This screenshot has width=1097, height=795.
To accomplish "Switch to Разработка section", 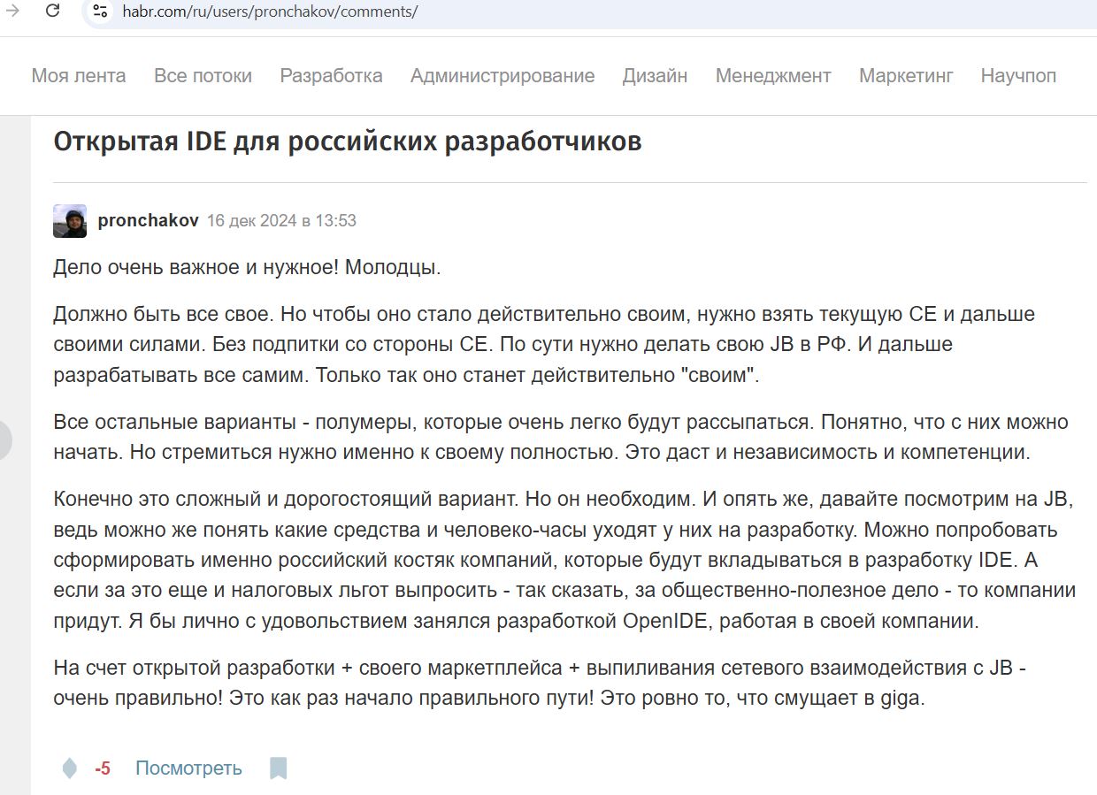I will pyautogui.click(x=331, y=76).
